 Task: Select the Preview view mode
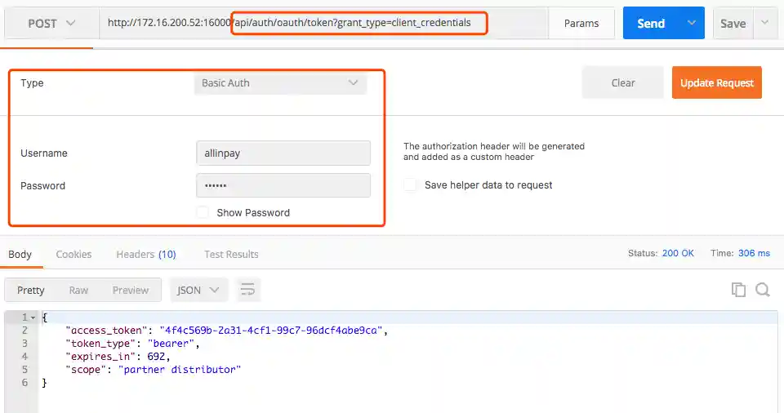click(131, 290)
